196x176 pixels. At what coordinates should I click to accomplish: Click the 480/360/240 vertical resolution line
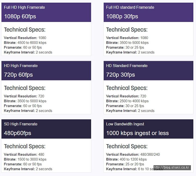click(x=133, y=154)
